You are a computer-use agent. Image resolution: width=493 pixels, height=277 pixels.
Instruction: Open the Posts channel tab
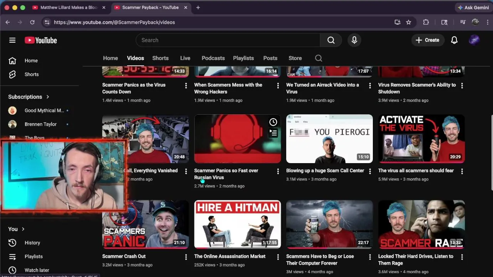270,58
